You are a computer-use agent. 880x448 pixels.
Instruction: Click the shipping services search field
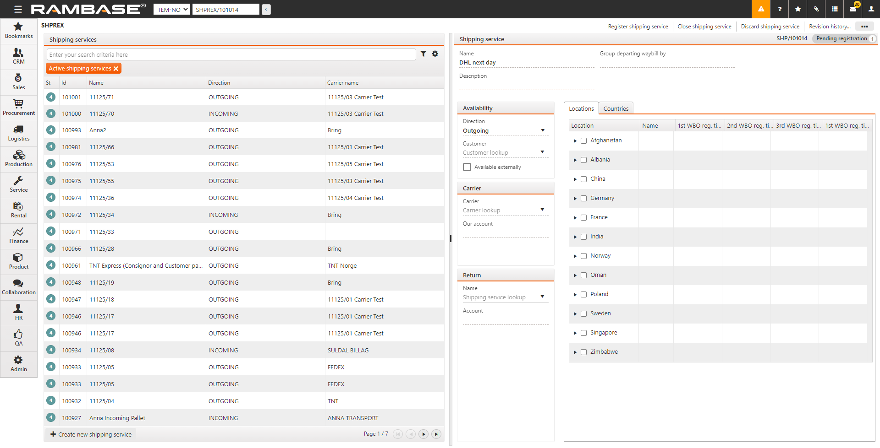point(231,54)
